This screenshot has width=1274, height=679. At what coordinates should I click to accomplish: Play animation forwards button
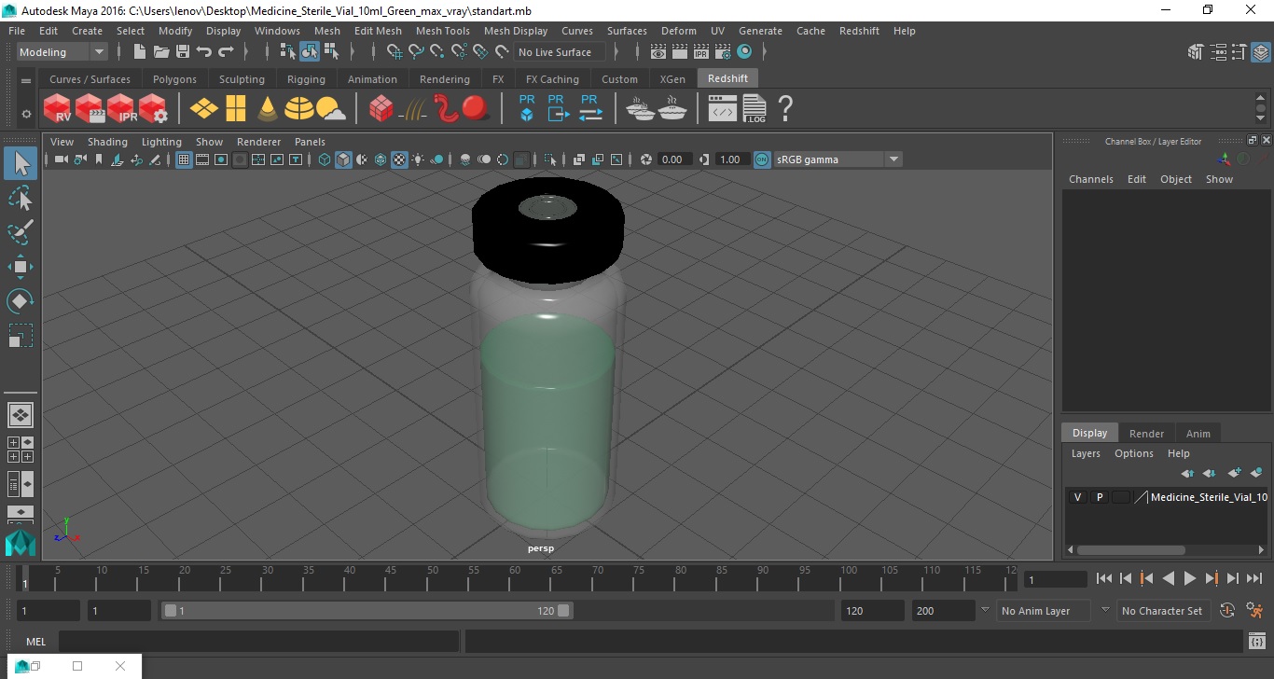point(1190,578)
